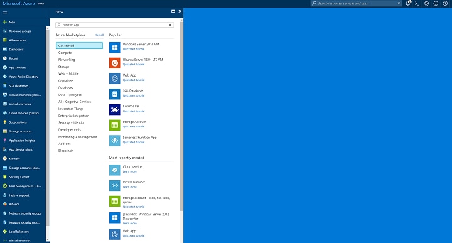This screenshot has width=452, height=243.
Task: Click the New plus icon
Action: (x=4, y=22)
